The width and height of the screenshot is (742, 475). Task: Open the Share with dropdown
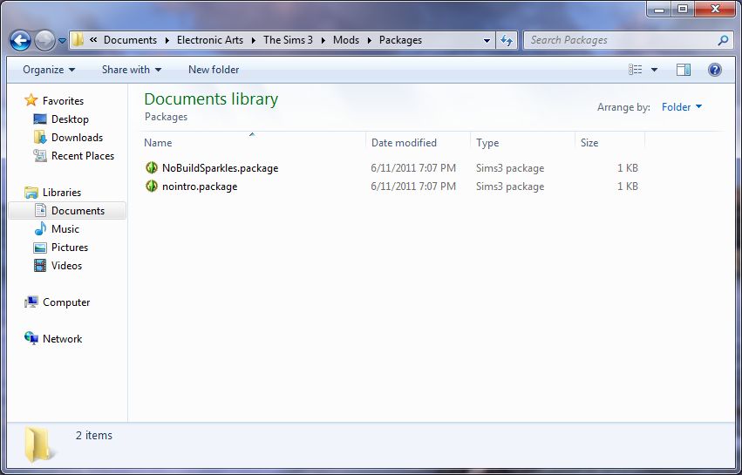tap(131, 70)
